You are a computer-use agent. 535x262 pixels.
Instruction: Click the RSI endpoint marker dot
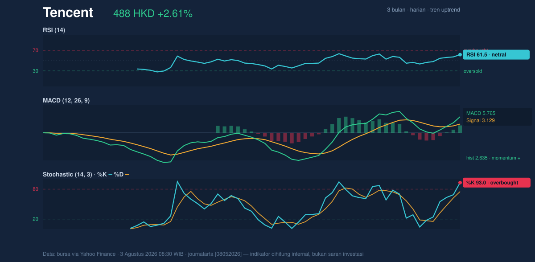[460, 55]
